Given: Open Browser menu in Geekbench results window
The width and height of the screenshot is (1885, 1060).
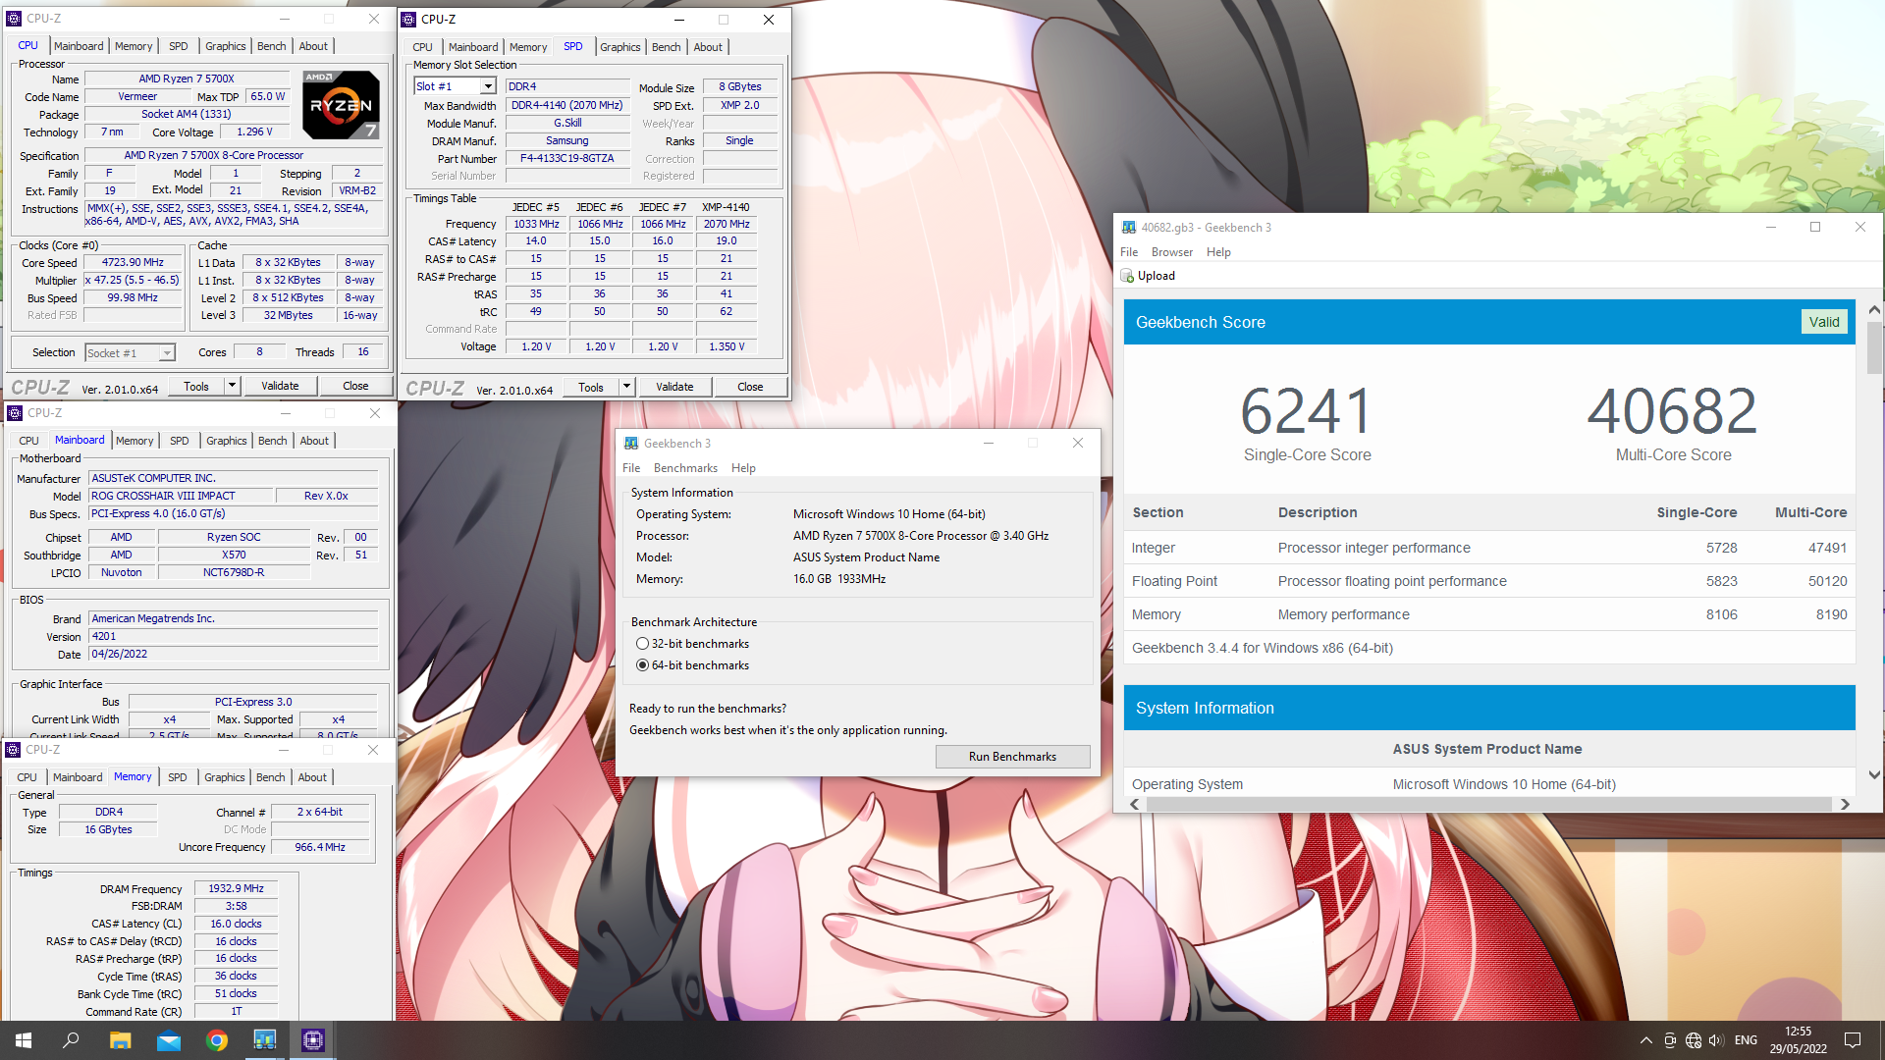Looking at the screenshot, I should pyautogui.click(x=1172, y=252).
